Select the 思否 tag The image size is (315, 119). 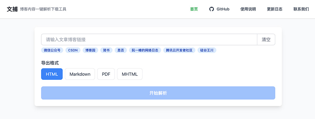121,50
